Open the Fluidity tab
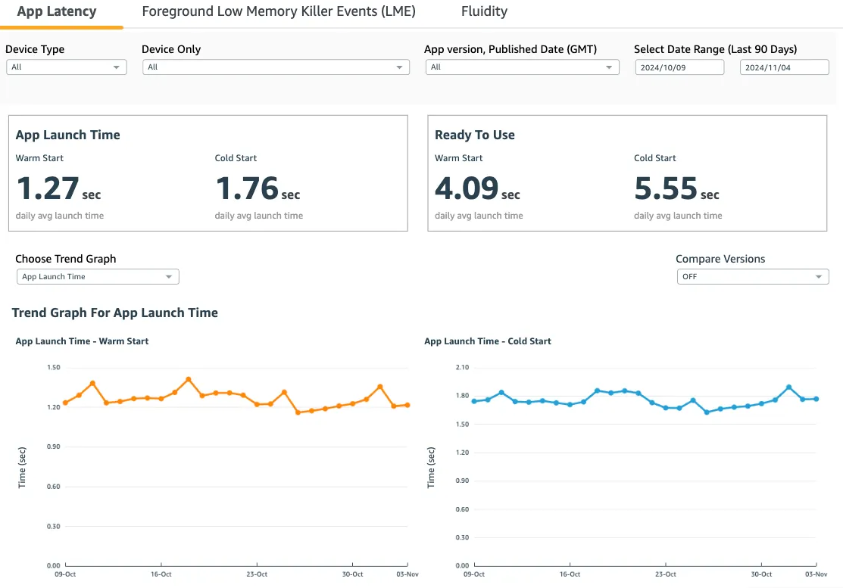The width and height of the screenshot is (843, 588). pyautogui.click(x=484, y=11)
